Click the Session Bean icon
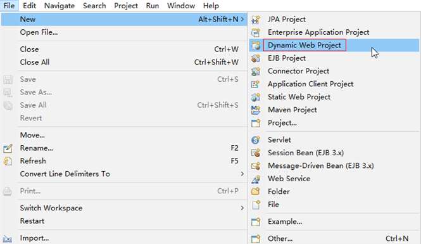Image resolution: width=421 pixels, height=244 pixels. coord(256,153)
